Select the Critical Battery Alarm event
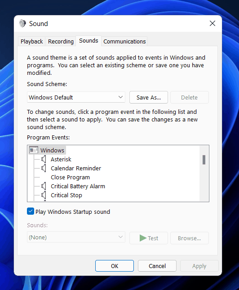239x290 pixels. point(78,186)
